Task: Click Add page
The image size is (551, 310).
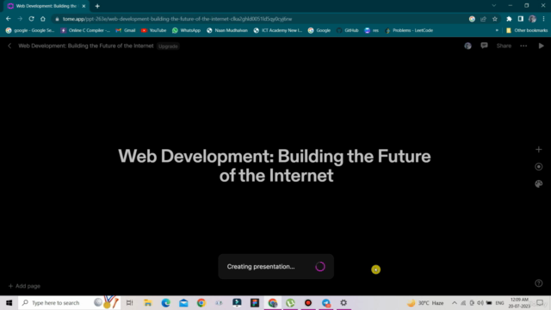Action: 24,286
